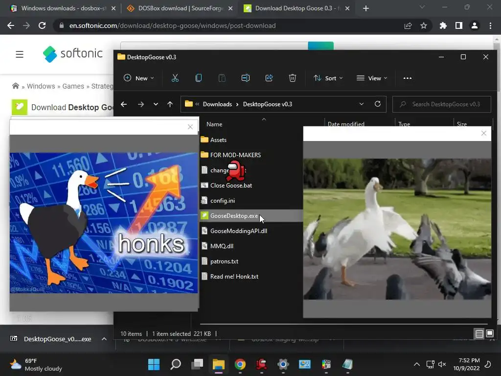This screenshot has height=376, width=501.
Task: Go forward in File Explorer navigation
Action: tap(140, 104)
